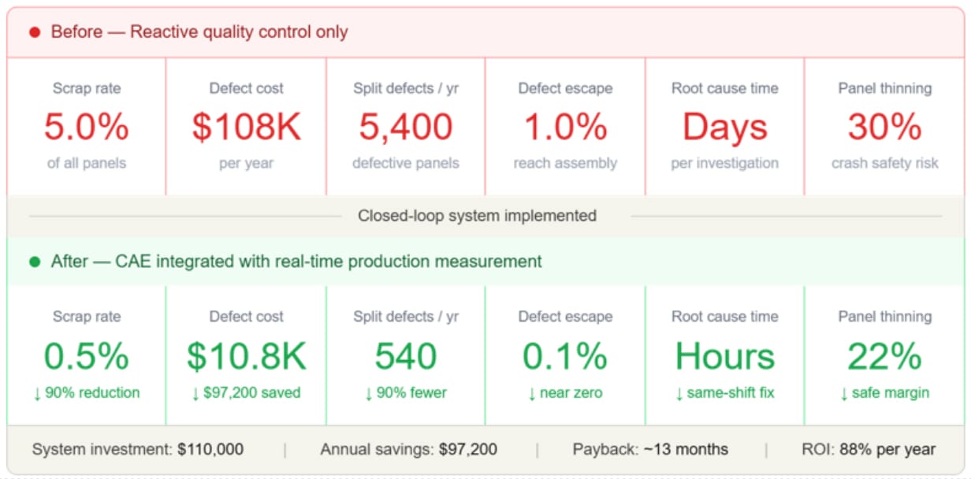
Task: Click the '↓ $97,200 saved' note
Action: click(x=246, y=392)
